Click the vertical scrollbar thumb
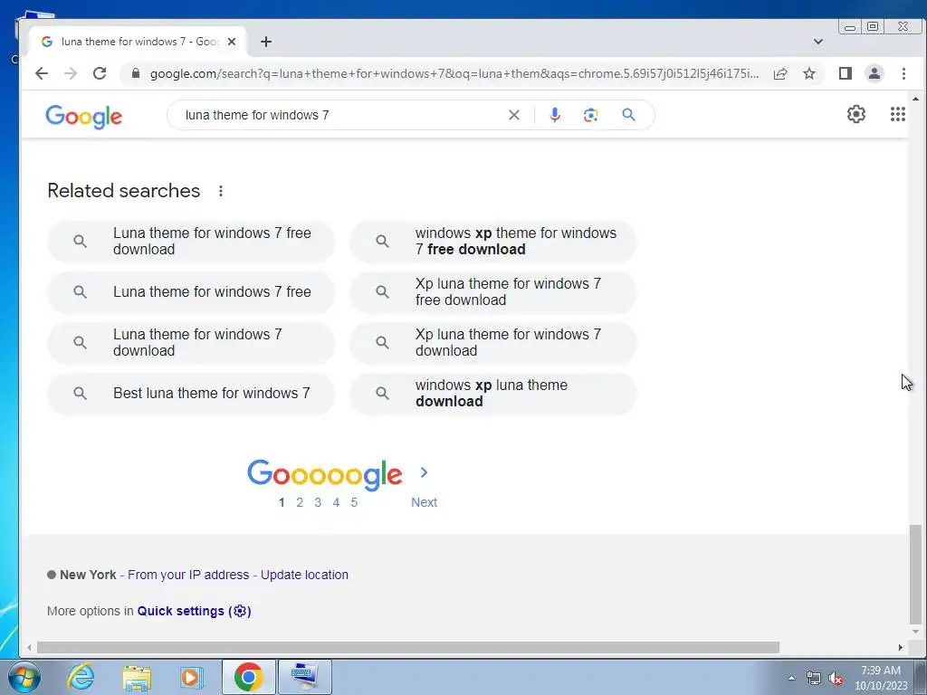This screenshot has width=927, height=695. (915, 574)
